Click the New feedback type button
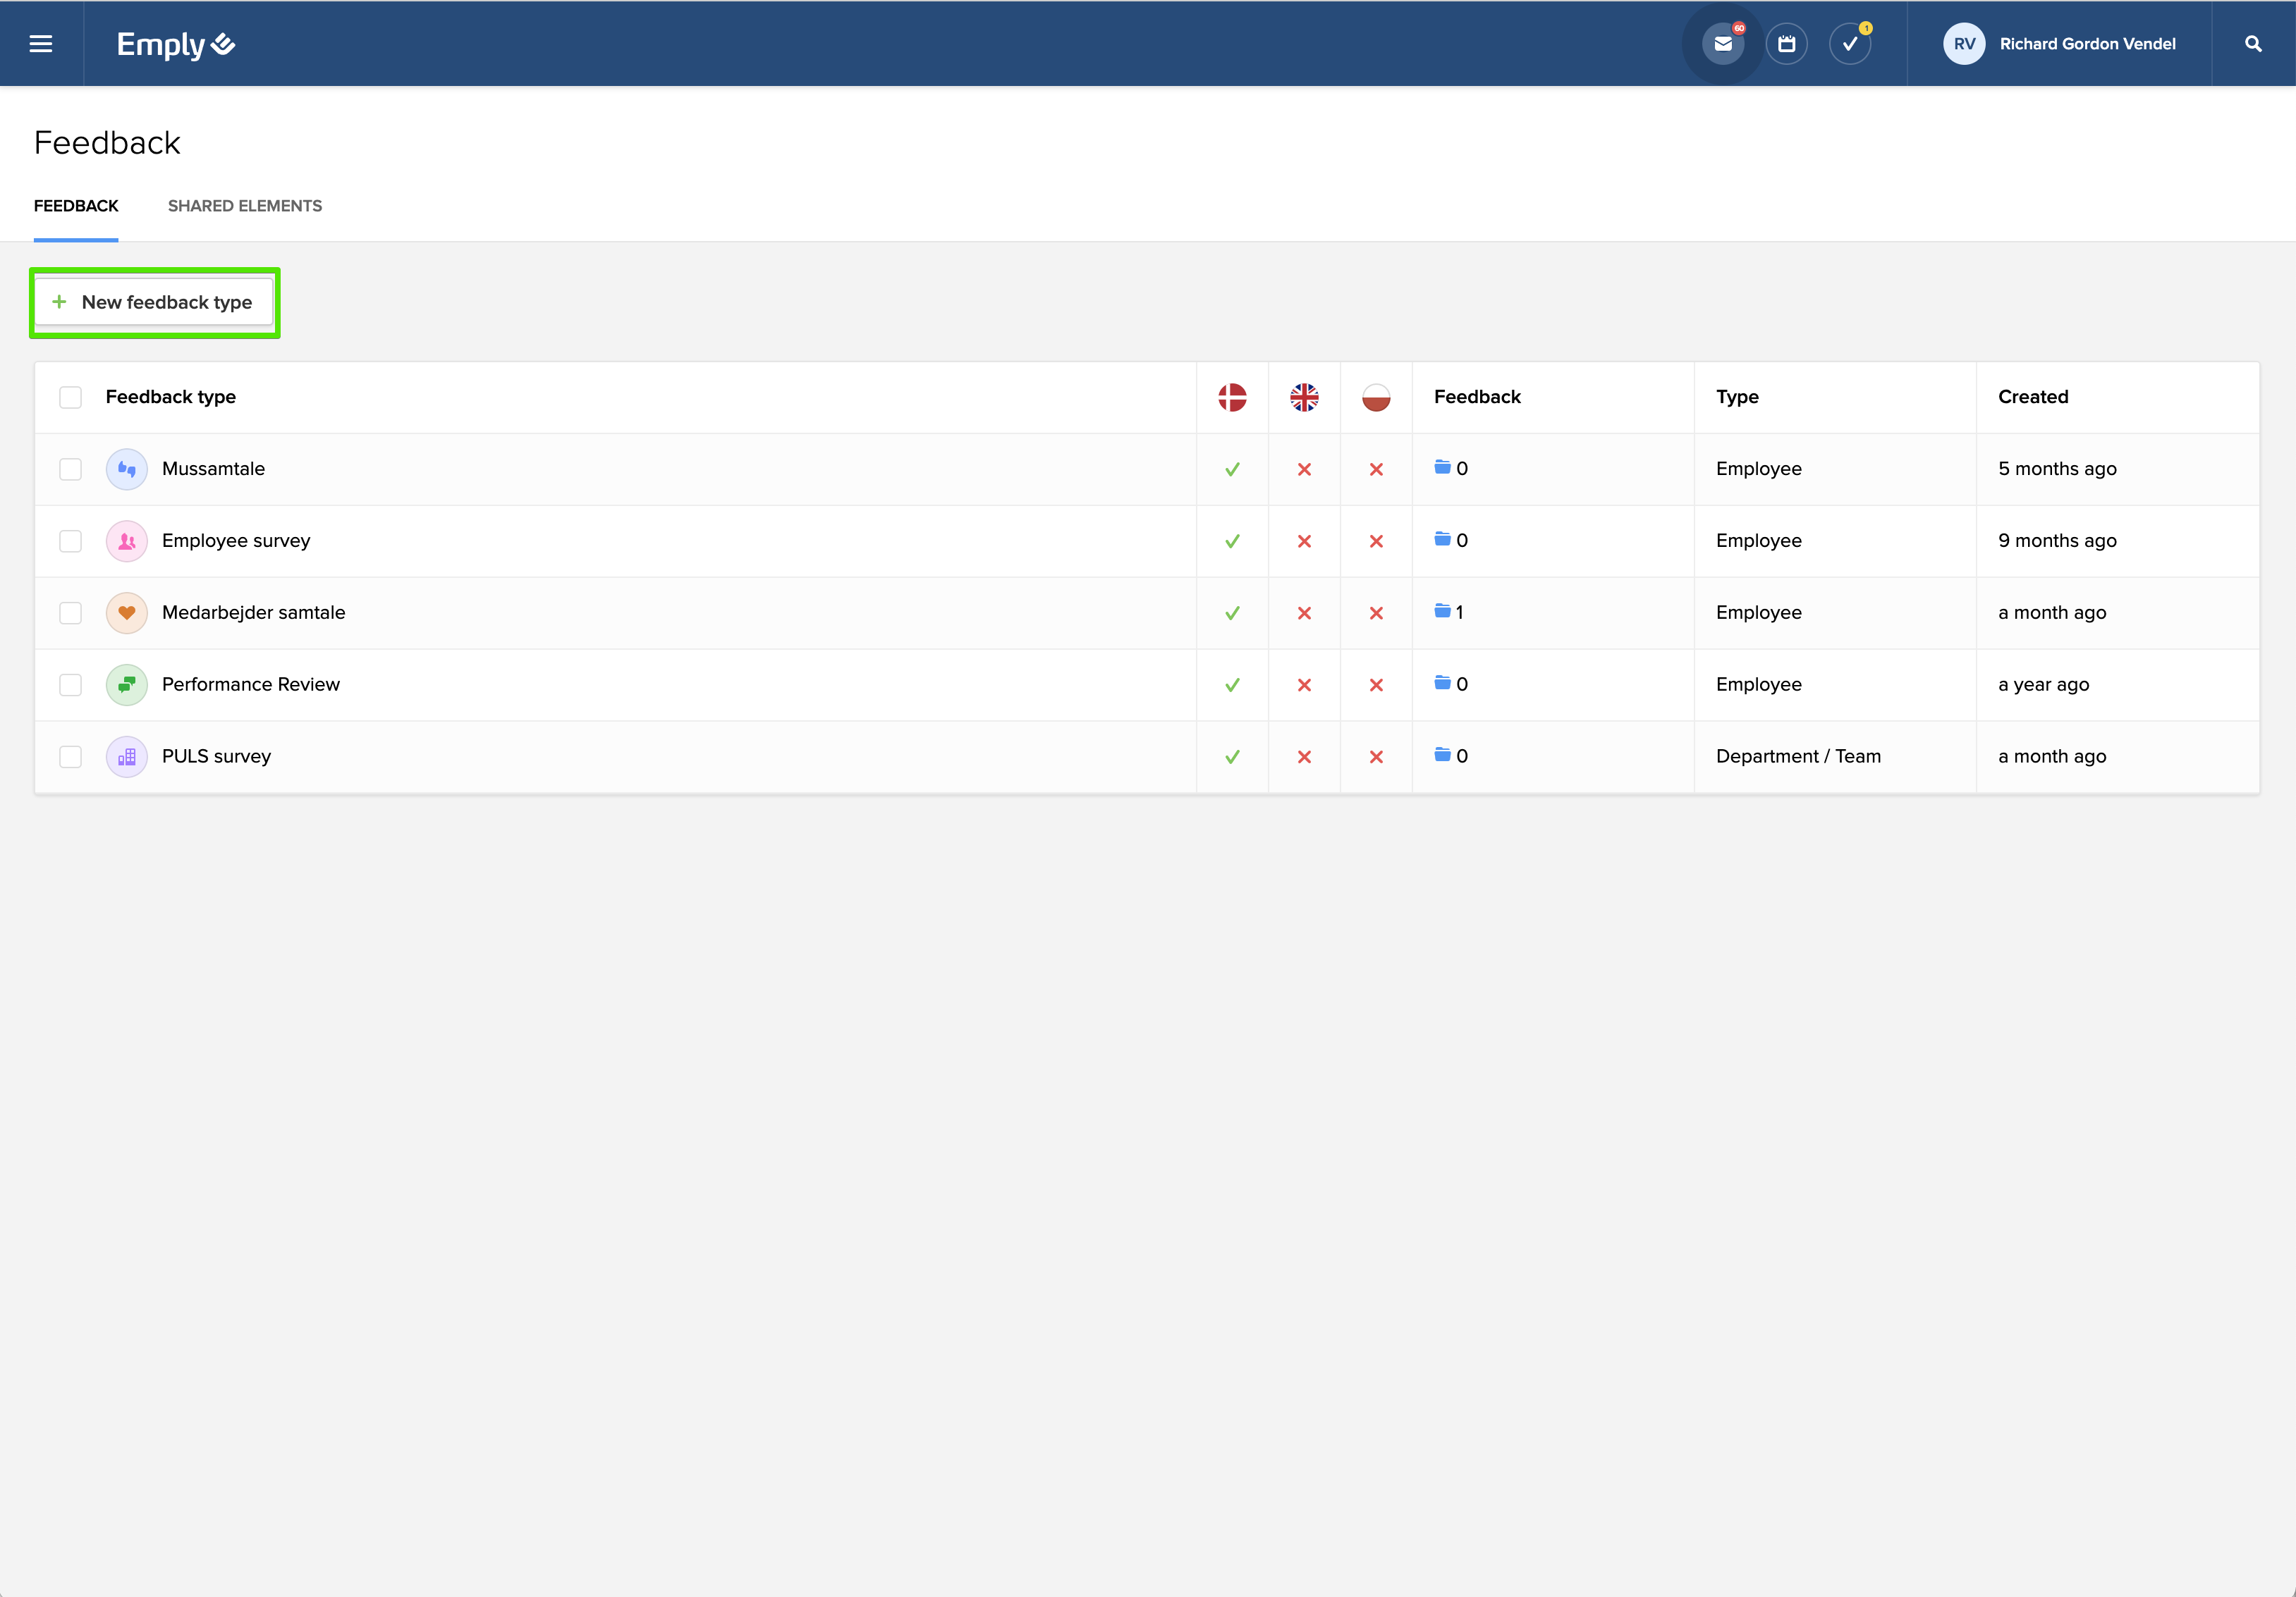2296x1597 pixels. (x=155, y=302)
